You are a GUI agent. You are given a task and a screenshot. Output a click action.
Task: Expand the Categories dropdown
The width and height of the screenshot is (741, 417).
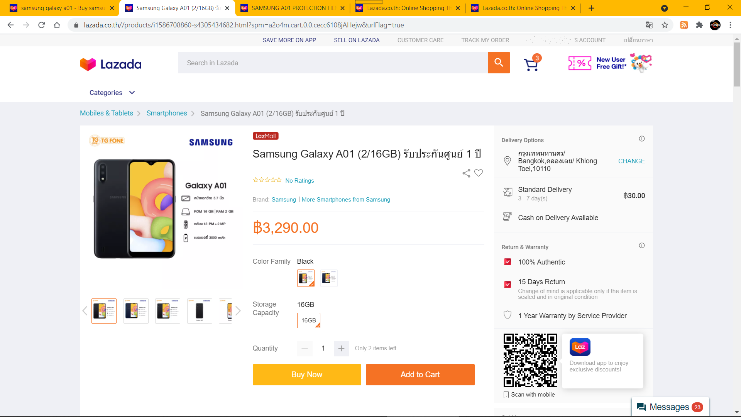pyautogui.click(x=112, y=93)
